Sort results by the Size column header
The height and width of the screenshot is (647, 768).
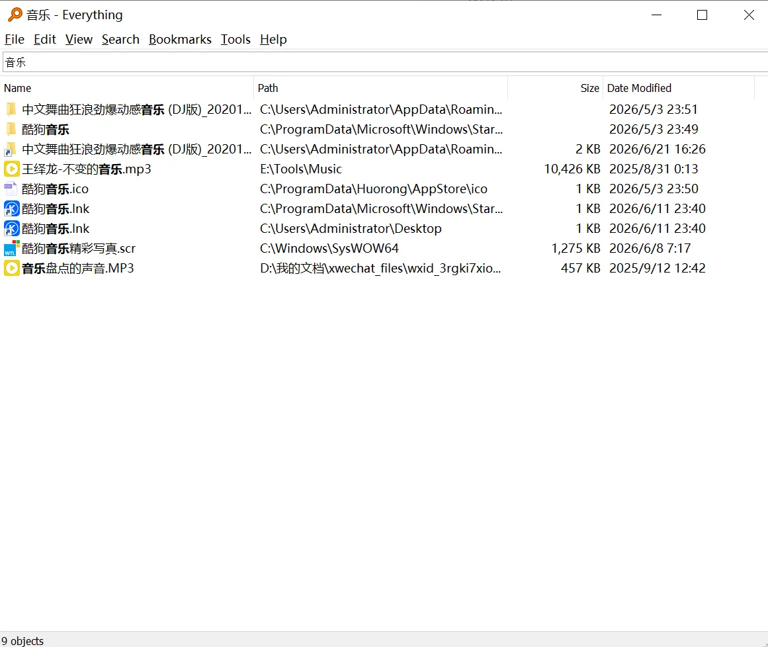click(x=555, y=88)
